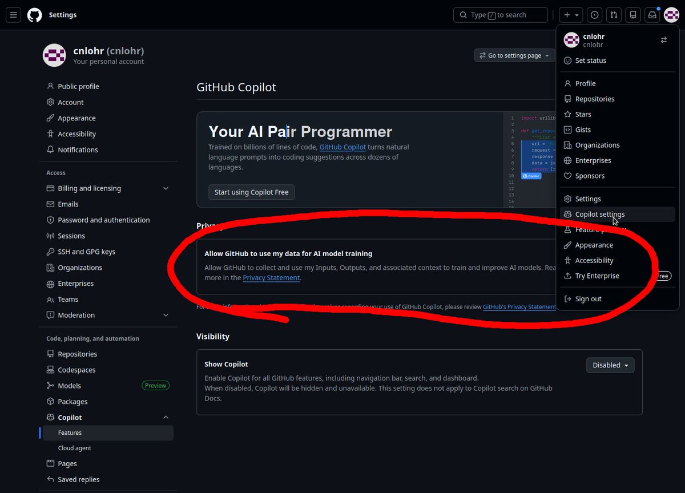Open Accessibility from user menu
Screen dimensions: 685x493
(618, 261)
